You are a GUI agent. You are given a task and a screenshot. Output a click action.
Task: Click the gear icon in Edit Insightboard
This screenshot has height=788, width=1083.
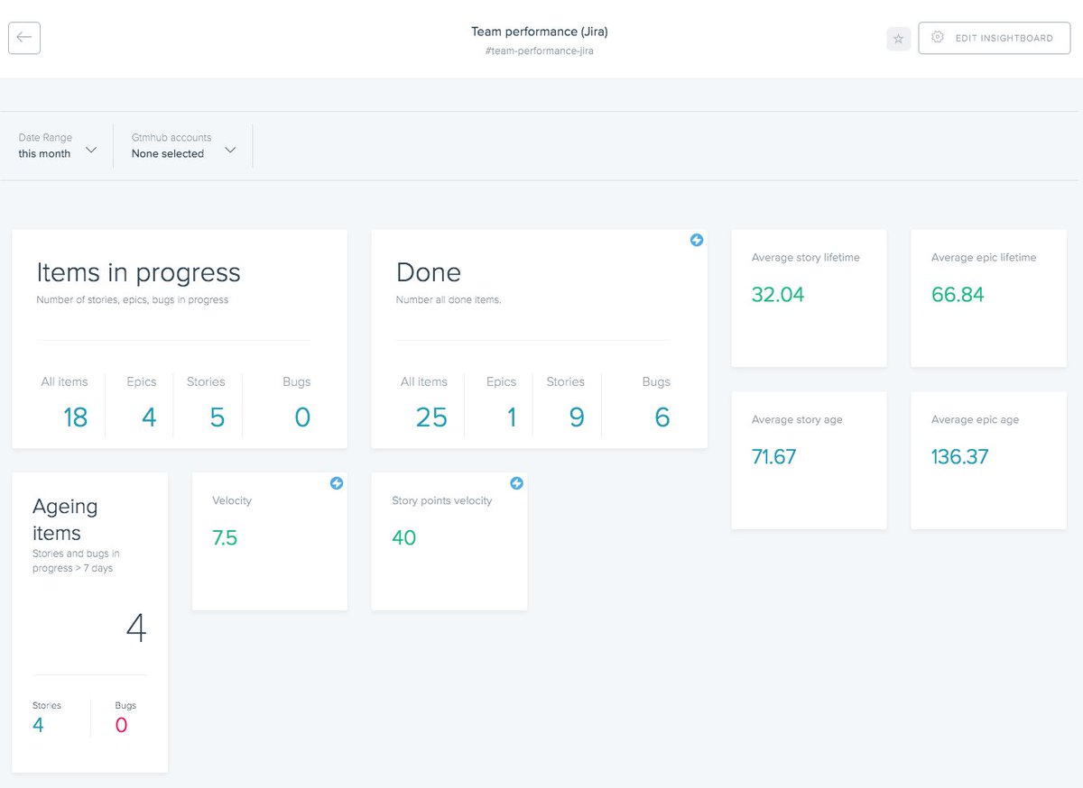tap(938, 38)
